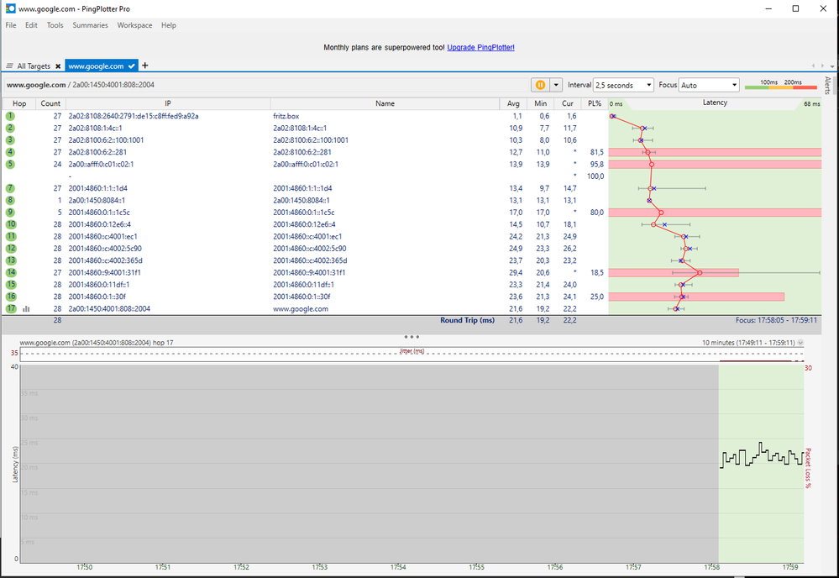Add a new target tab with plus icon
This screenshot has width=839, height=578.
point(145,66)
